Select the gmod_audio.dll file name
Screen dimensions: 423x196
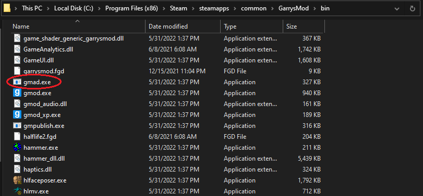coord(45,104)
